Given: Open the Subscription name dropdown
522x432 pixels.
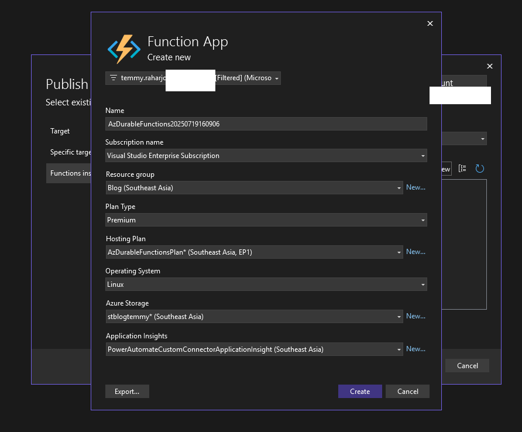Looking at the screenshot, I should (x=266, y=156).
